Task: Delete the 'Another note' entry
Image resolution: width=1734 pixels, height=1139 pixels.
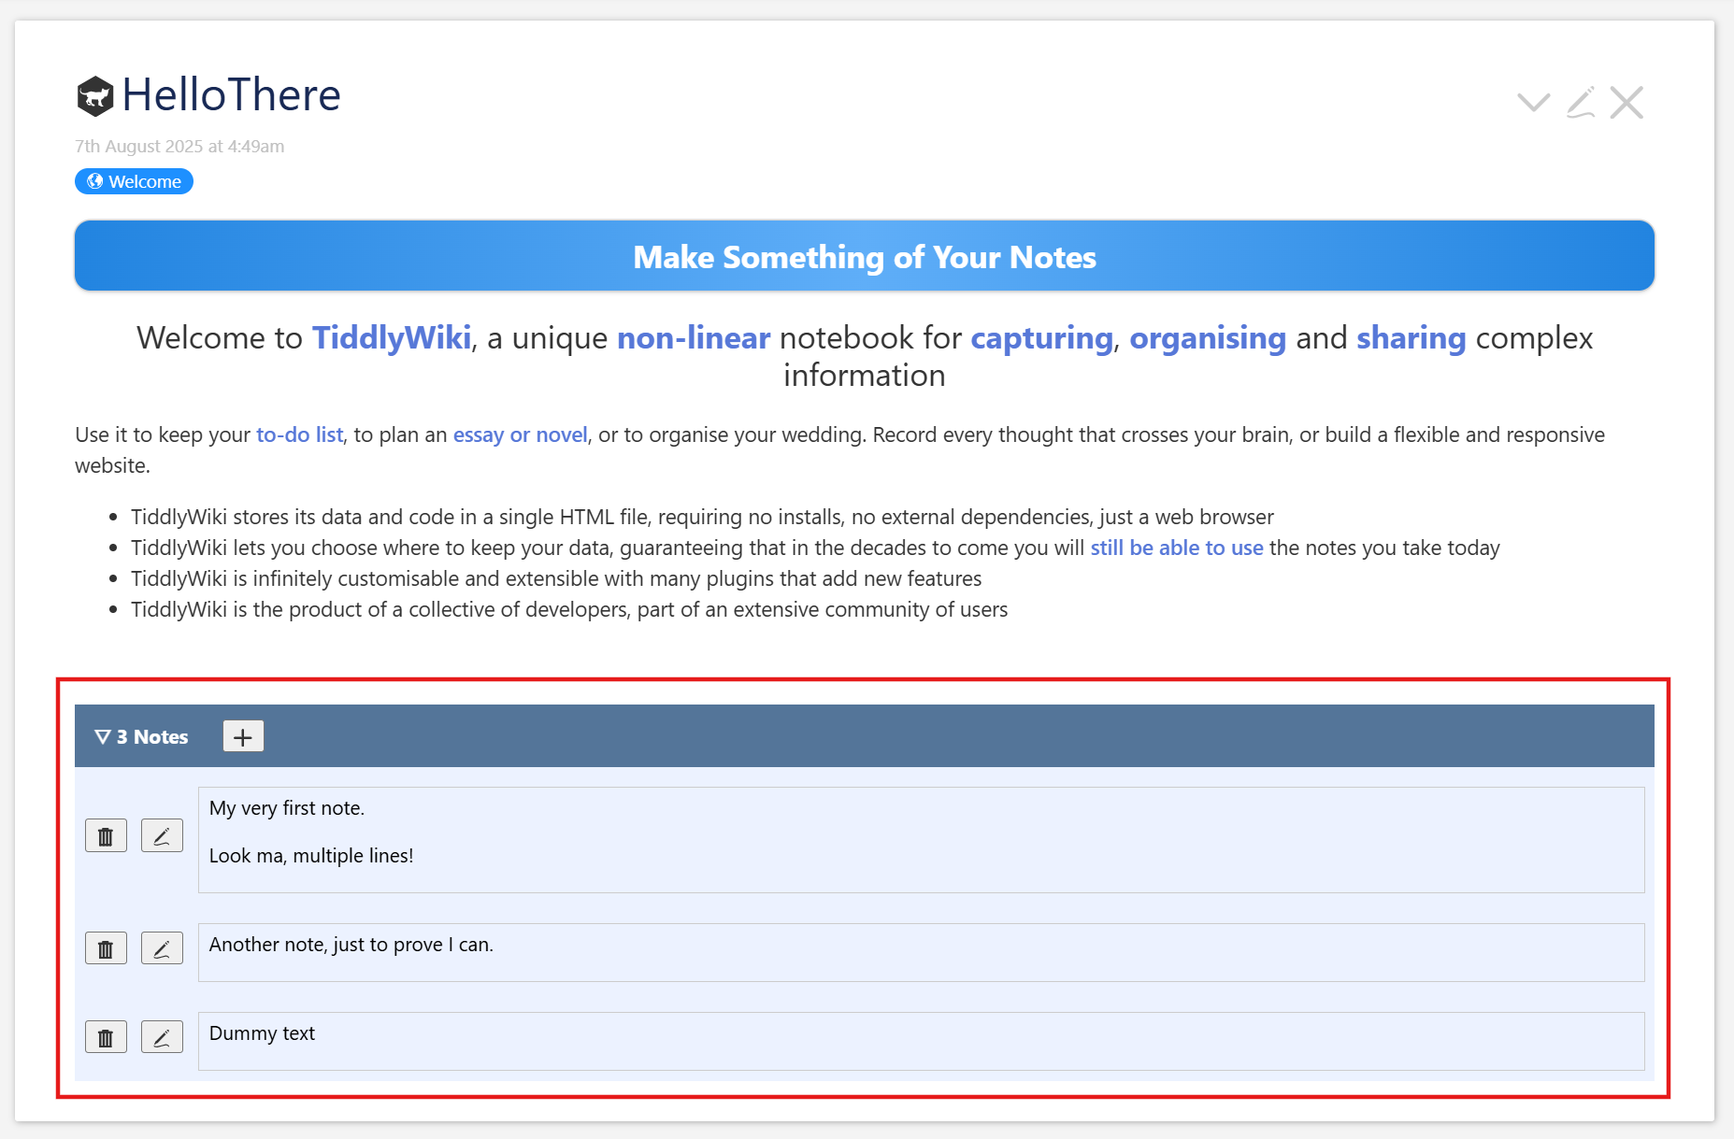Action: click(106, 949)
